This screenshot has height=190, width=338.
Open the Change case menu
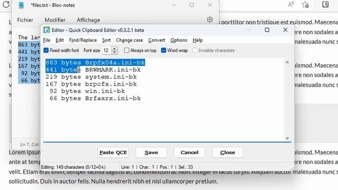point(129,40)
